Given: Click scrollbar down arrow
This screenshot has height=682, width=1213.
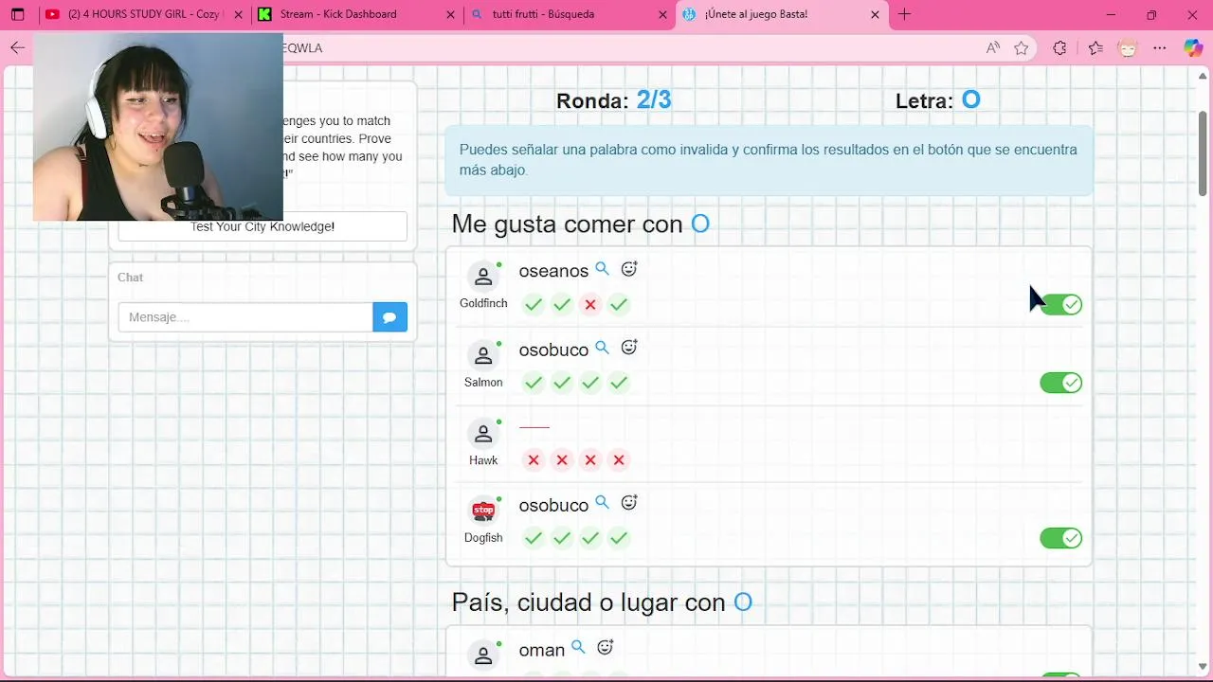Looking at the screenshot, I should pos(1203,666).
